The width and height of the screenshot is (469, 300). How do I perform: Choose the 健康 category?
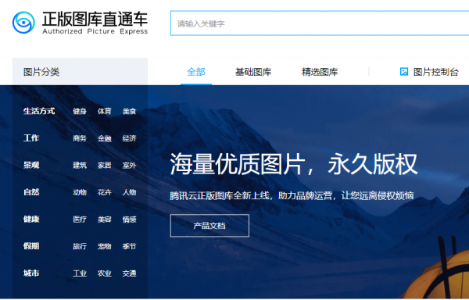(31, 219)
